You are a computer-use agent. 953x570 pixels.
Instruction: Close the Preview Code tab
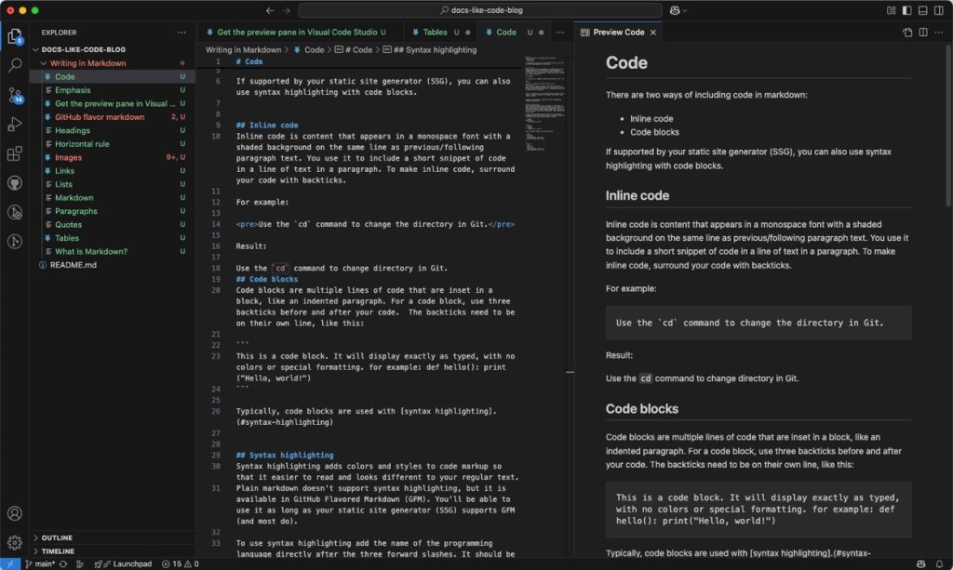tap(653, 33)
